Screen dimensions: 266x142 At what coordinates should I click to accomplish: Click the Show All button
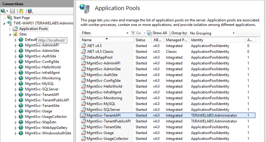[x=157, y=33]
